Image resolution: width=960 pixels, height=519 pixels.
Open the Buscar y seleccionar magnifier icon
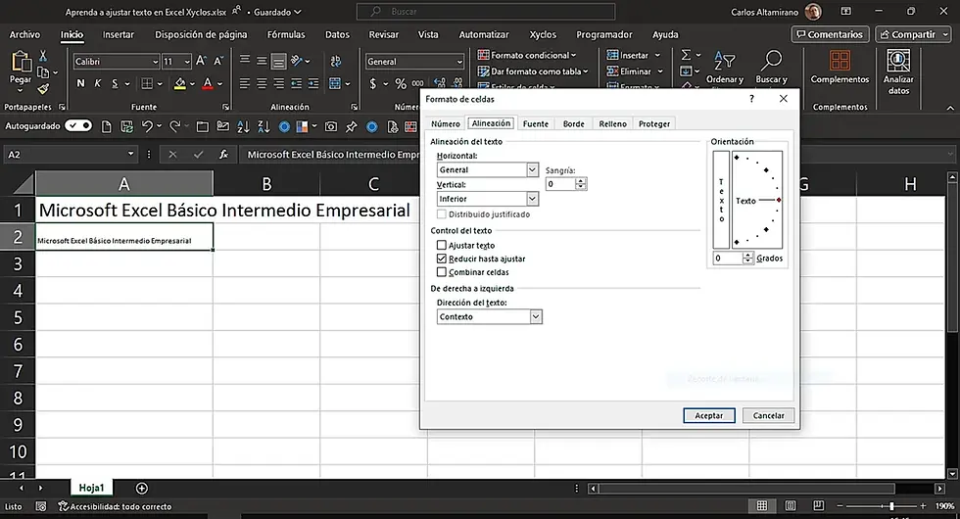click(771, 60)
